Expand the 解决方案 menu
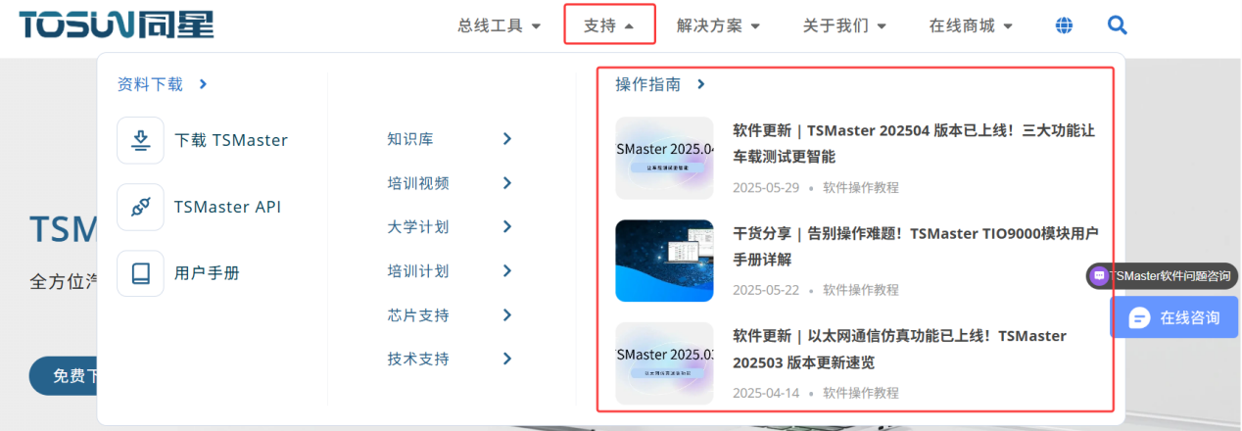Viewport: 1242px width, 431px height. coord(718,25)
